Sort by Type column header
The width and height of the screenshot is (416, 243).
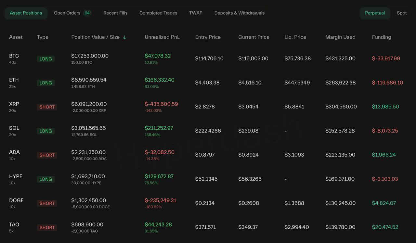point(43,37)
